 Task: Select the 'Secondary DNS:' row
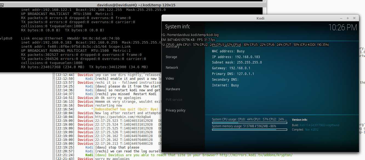pyautogui.click(x=225, y=80)
